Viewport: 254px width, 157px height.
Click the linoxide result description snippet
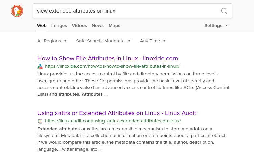click(133, 84)
